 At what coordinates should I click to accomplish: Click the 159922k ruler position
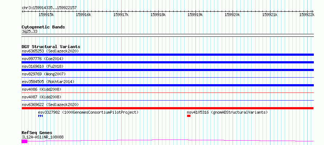point(307,15)
